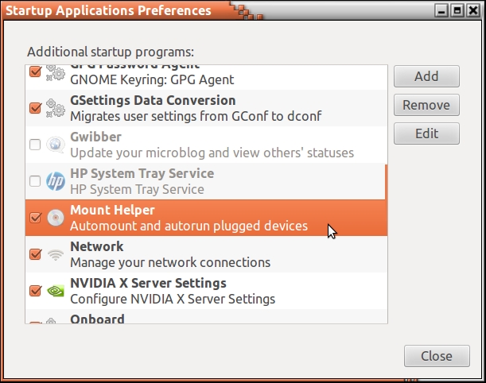Uncheck the Mount Helper startup checkbox

tap(35, 218)
